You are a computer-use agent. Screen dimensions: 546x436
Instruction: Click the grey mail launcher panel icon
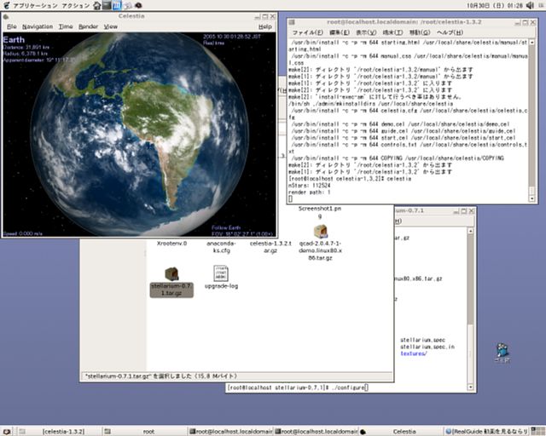pos(128,5)
